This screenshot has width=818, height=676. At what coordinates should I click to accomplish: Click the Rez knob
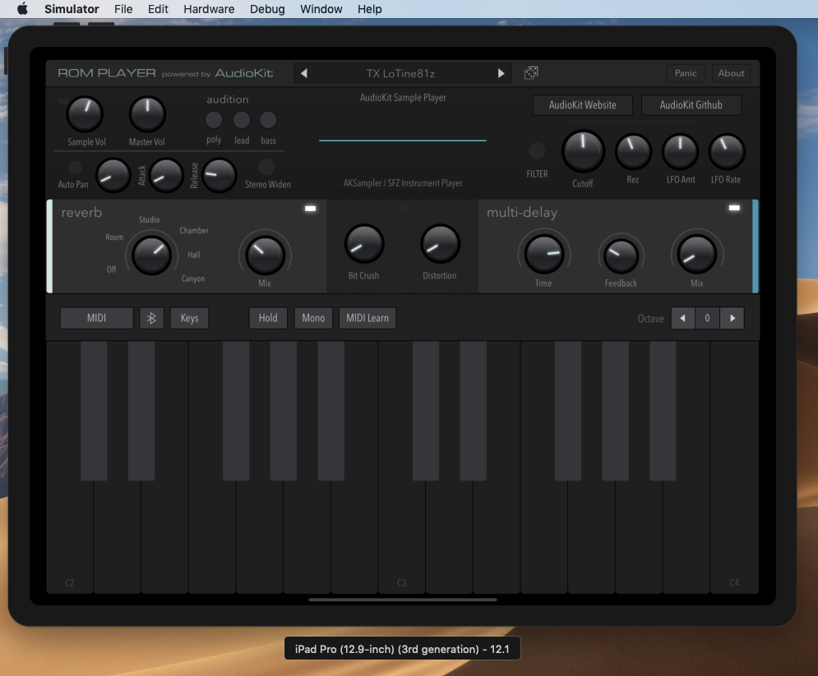pyautogui.click(x=633, y=152)
